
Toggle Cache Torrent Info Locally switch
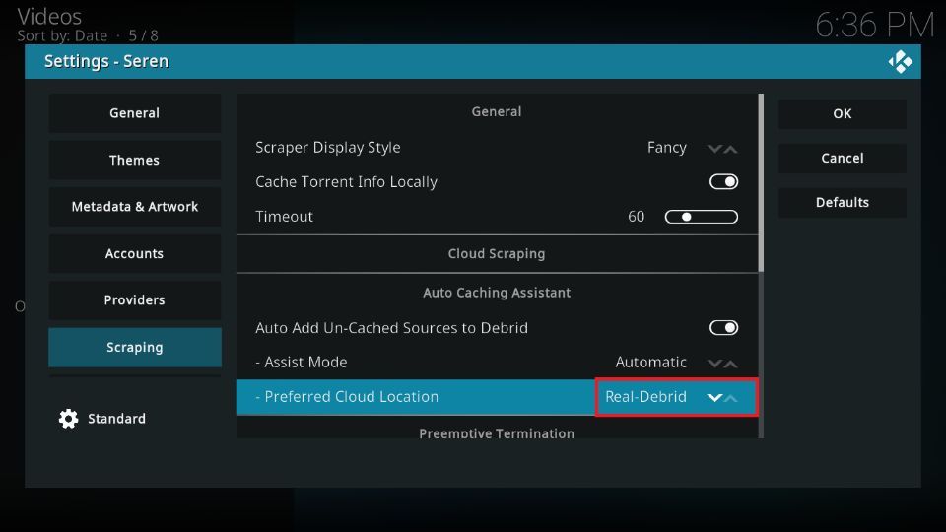tap(723, 181)
